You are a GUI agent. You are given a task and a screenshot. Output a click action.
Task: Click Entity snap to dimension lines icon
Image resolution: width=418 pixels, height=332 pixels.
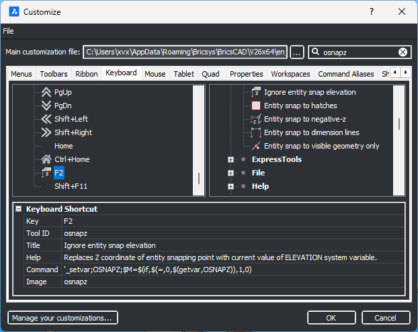pos(255,132)
